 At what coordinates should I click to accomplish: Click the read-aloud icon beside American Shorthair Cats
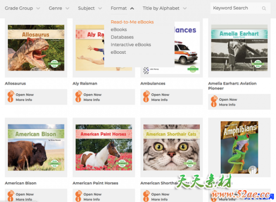tap(146, 193)
